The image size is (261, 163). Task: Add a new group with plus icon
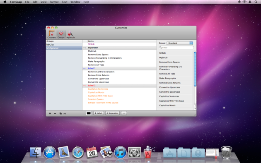tap(50, 113)
